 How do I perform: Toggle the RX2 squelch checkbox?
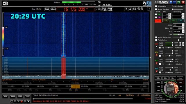tap(160, 56)
